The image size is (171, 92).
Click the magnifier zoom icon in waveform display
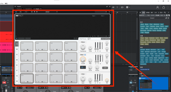(95, 36)
